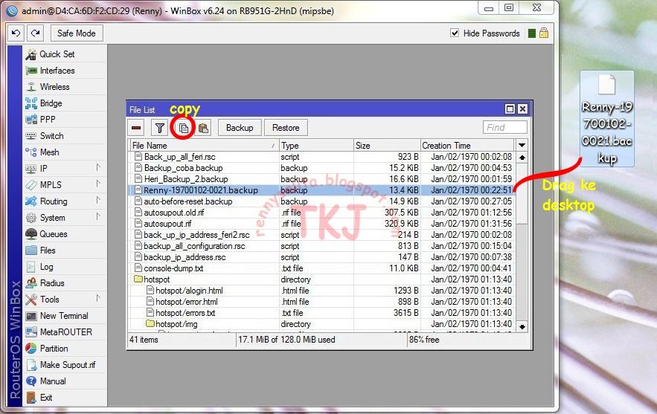This screenshot has width=657, height=414.
Task: Click the Restore button
Action: click(286, 128)
